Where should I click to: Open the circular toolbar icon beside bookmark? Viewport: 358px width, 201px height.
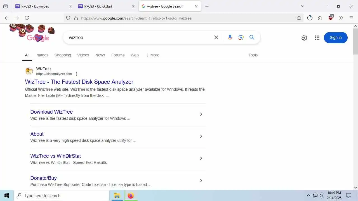tap(310, 18)
